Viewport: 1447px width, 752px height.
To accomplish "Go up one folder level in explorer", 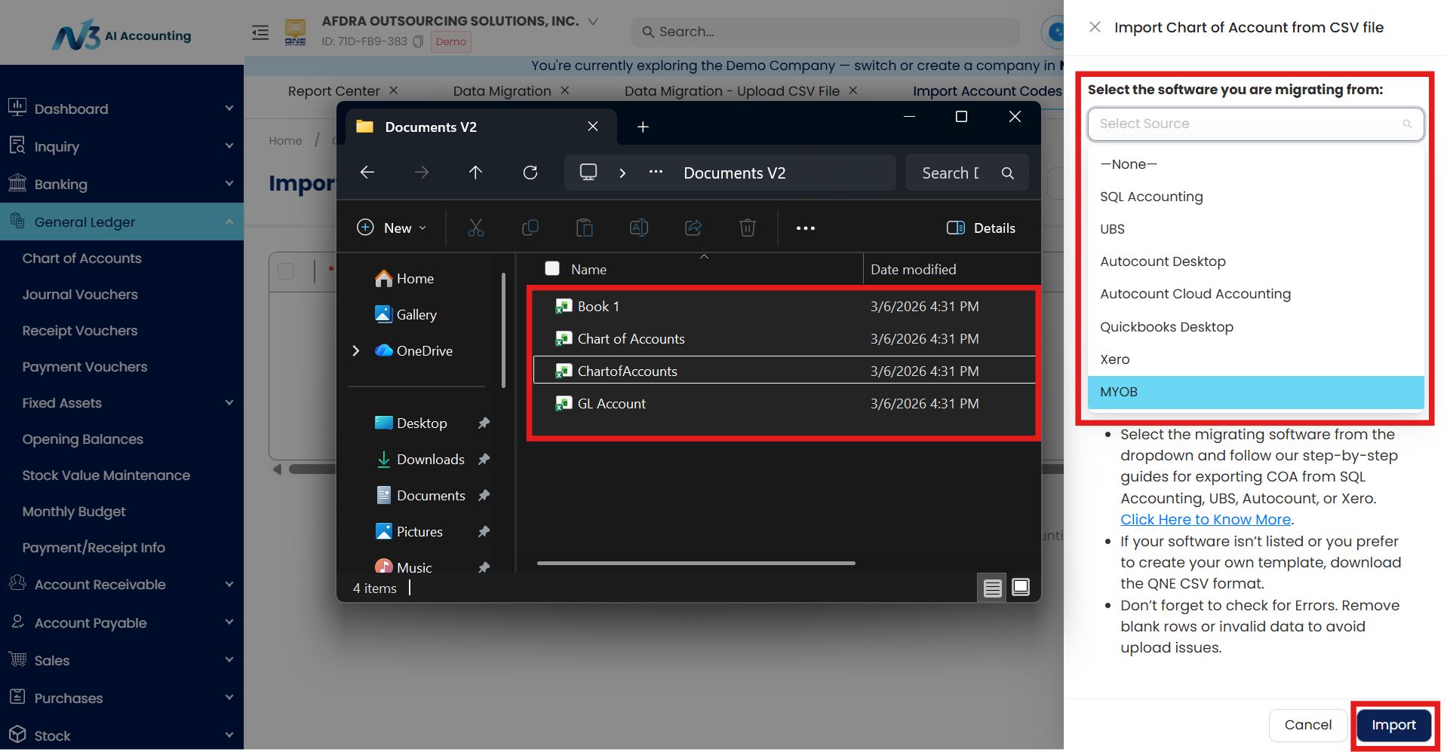I will (x=475, y=173).
